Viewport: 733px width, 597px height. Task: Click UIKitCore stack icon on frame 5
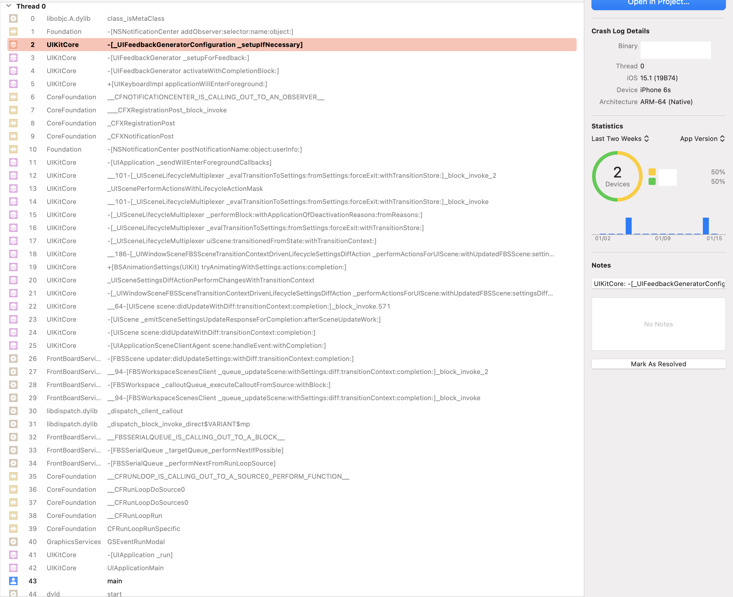13,84
